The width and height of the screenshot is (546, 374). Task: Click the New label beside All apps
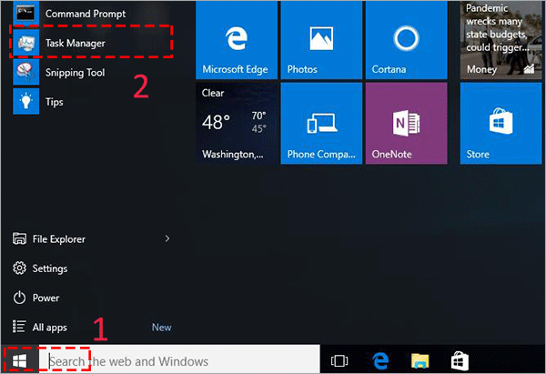(162, 328)
